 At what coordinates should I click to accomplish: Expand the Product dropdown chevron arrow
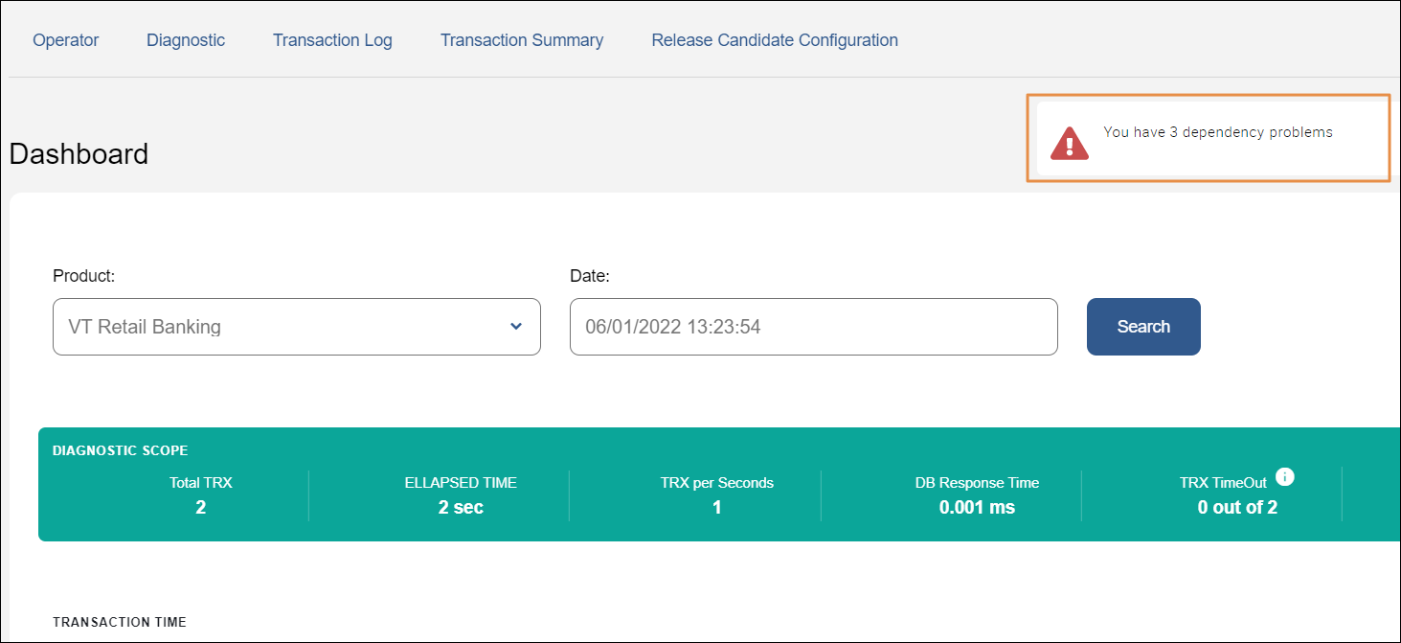pos(516,327)
